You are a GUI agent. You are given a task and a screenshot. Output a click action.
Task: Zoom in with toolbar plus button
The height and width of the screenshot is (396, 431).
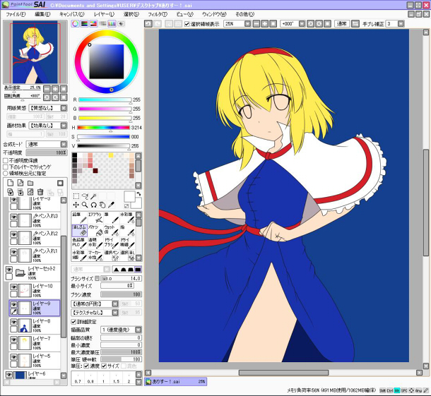pos(264,24)
